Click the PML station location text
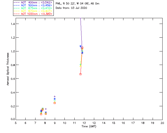Image resolution: width=167 pixels, height=133 pixels. pyautogui.click(x=77, y=4)
